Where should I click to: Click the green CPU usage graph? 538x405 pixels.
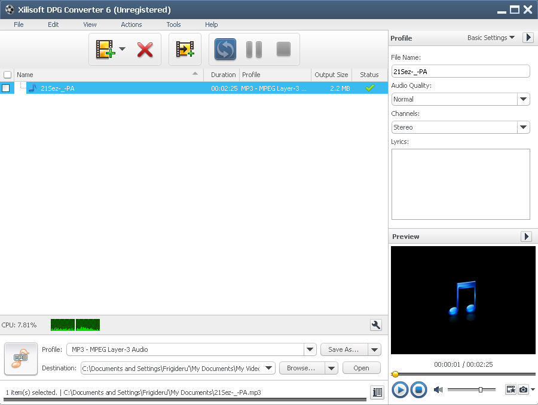pyautogui.click(x=75, y=325)
